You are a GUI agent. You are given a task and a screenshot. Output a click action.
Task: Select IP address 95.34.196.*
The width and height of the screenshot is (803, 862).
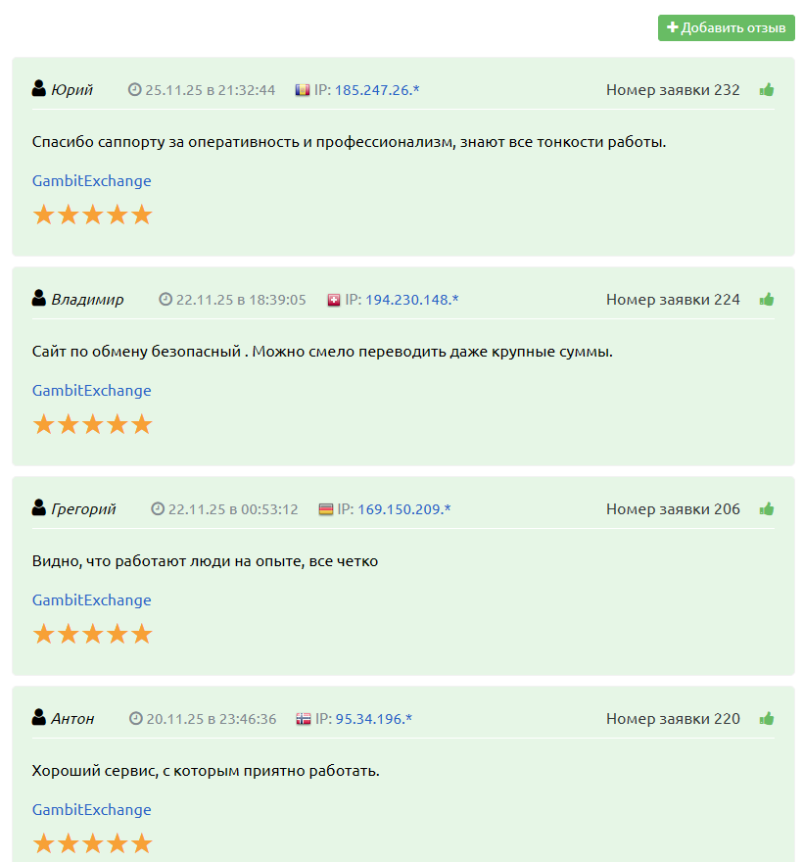pos(374,719)
